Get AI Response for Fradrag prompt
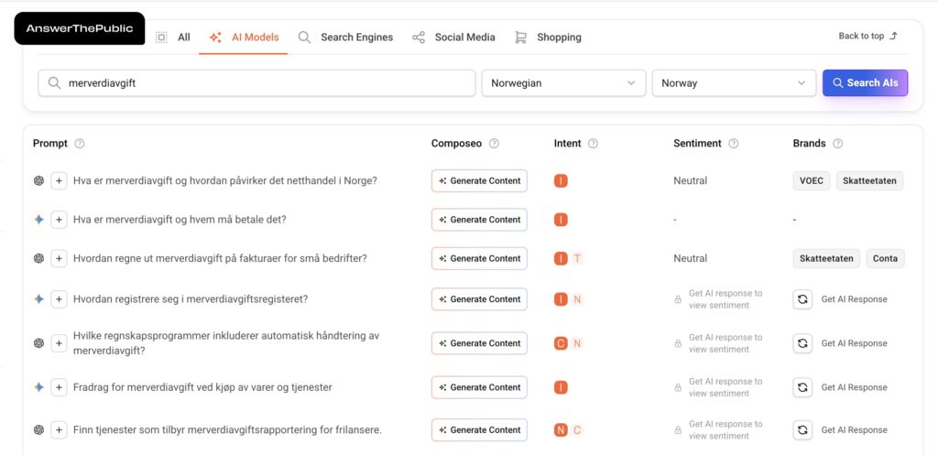The image size is (938, 455). click(841, 387)
